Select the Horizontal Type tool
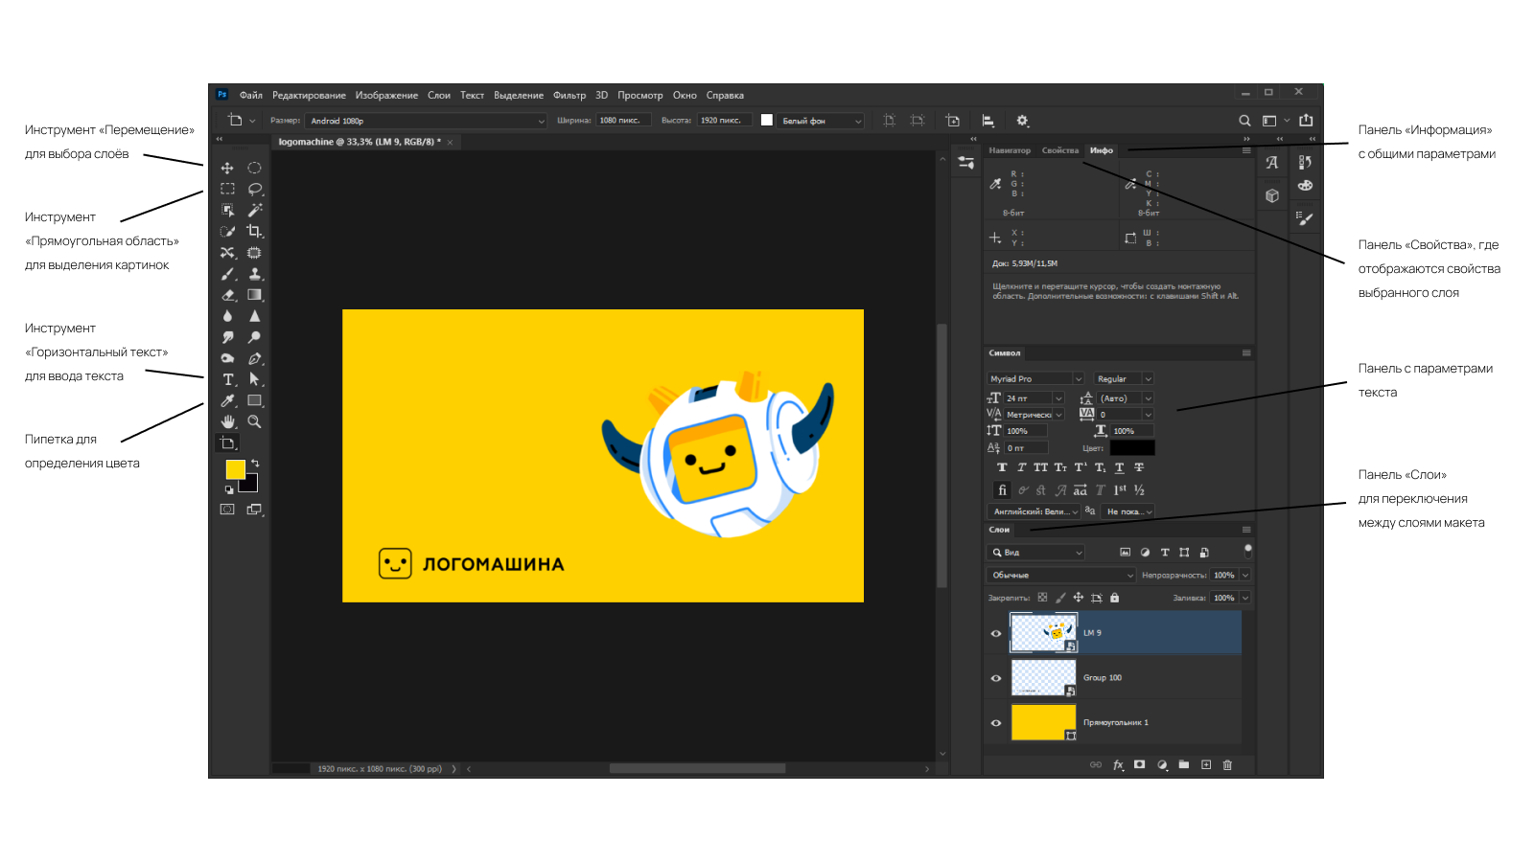The image size is (1534, 862). 228,380
